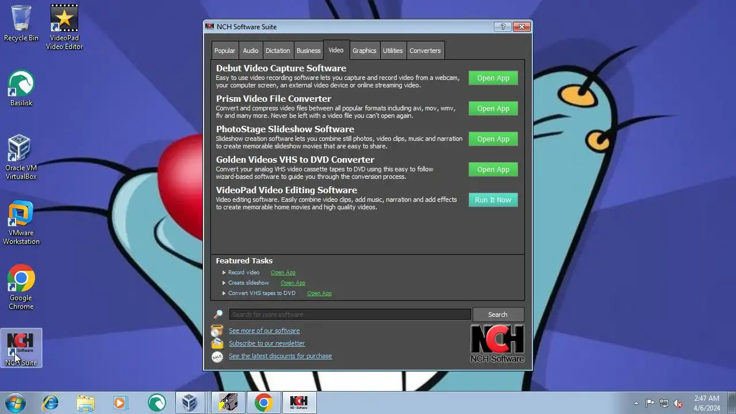Select Oracle VM VirtualBox desktop icon
Screen dimensions: 736x414
21,157
